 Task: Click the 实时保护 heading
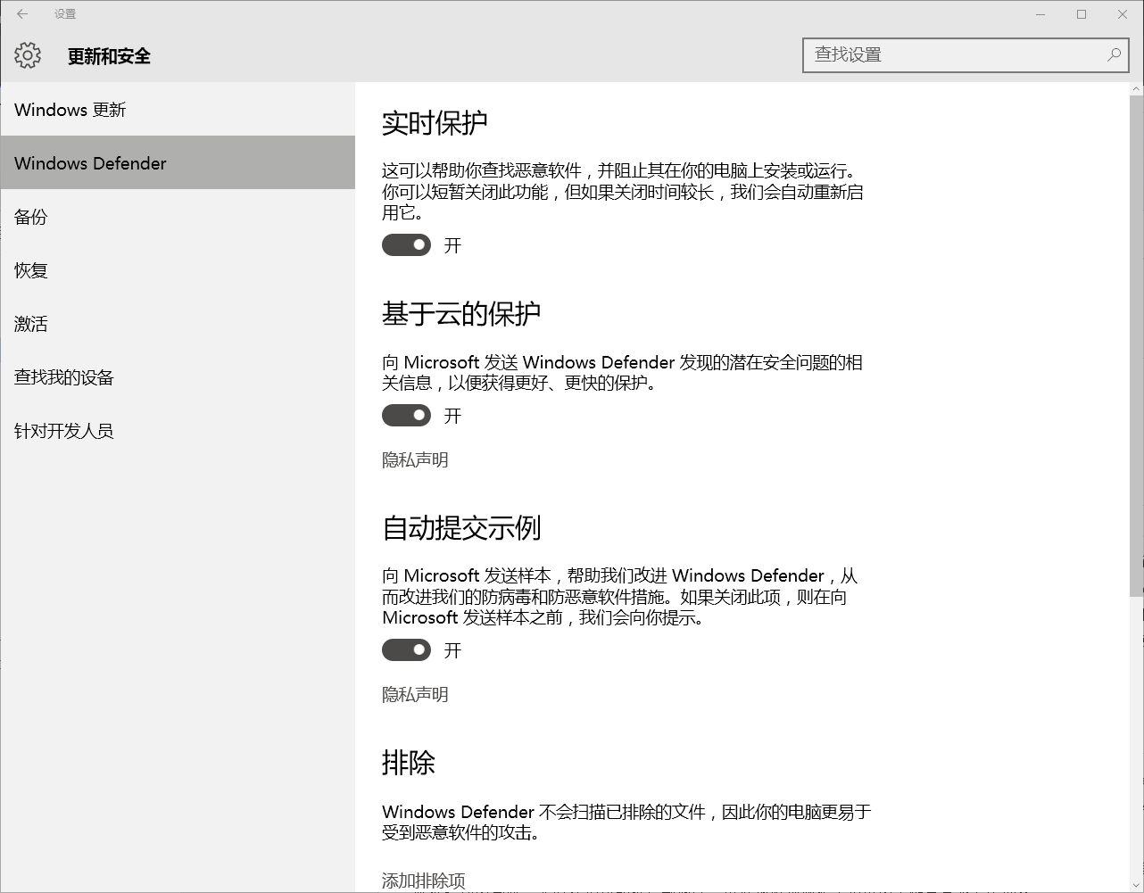(x=435, y=123)
